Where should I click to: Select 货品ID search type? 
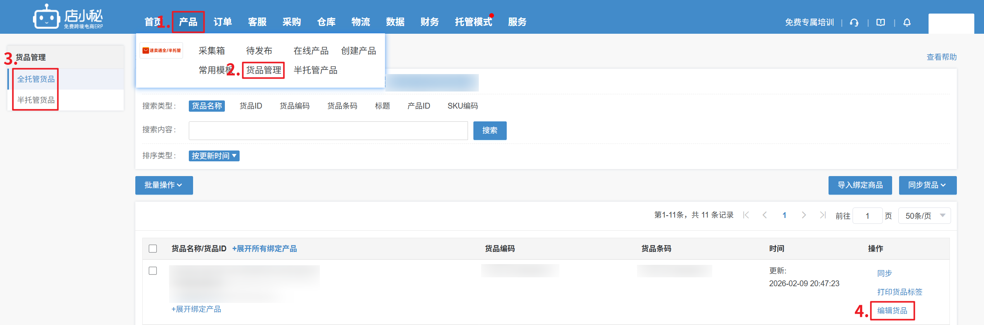coord(250,106)
